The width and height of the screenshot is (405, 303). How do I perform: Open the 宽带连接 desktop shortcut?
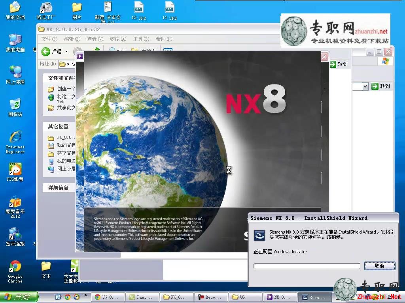click(x=15, y=237)
